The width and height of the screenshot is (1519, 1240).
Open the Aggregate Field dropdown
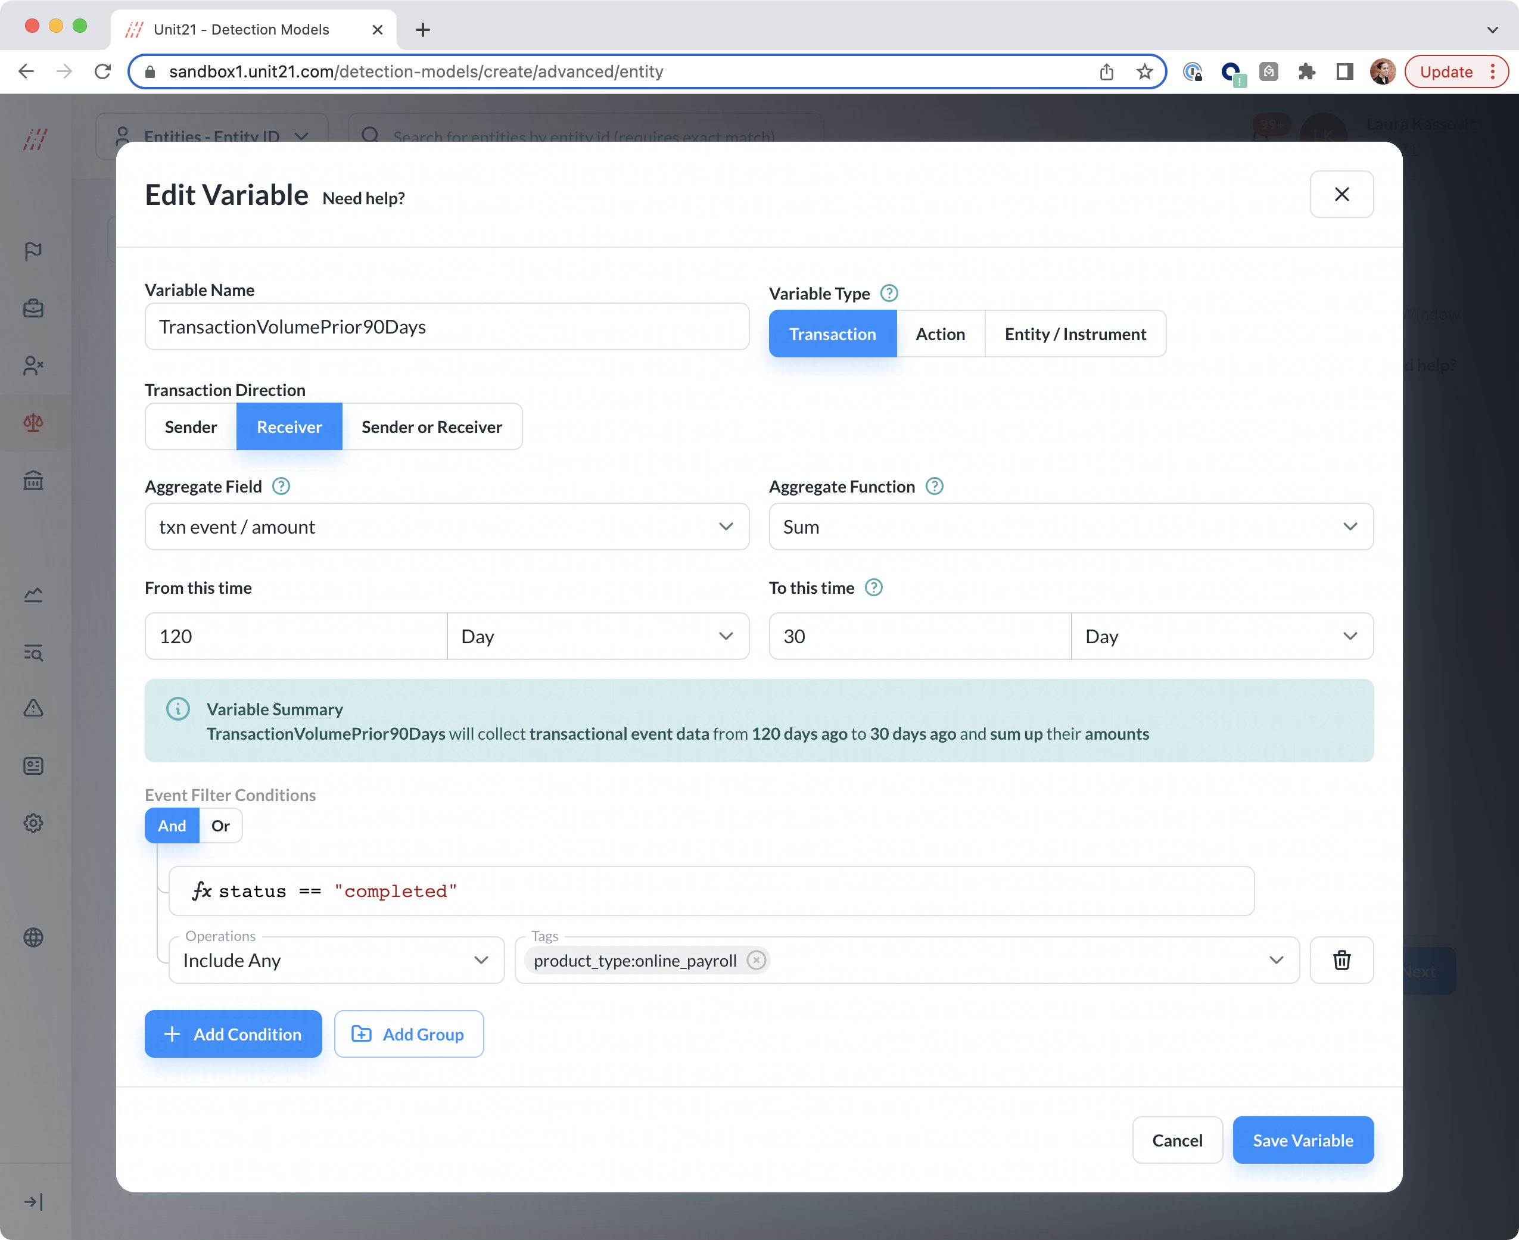[x=447, y=526]
